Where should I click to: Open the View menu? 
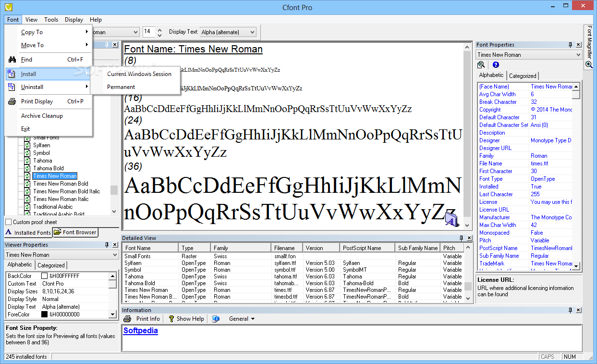click(x=31, y=20)
